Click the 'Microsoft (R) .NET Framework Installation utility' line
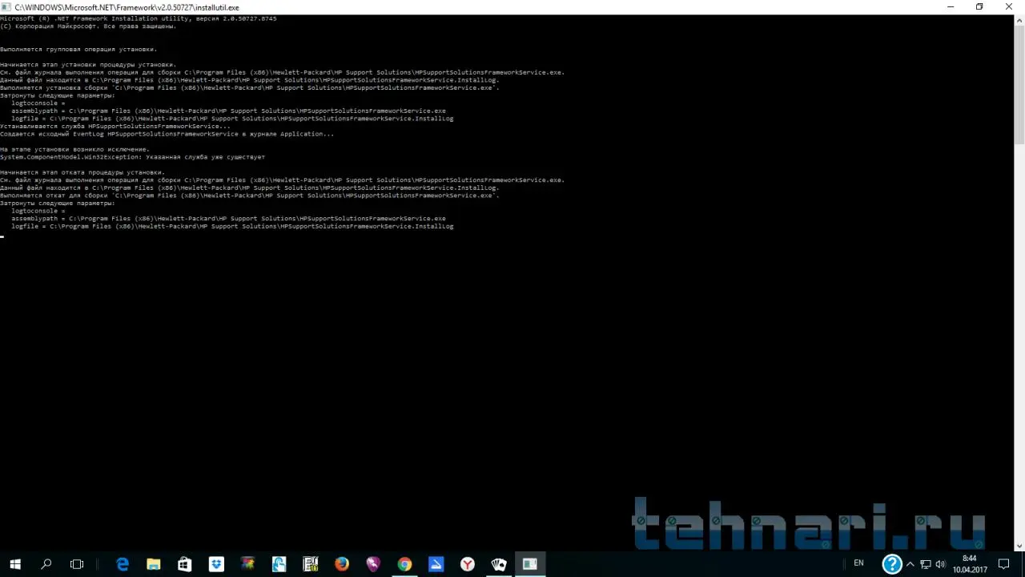This screenshot has height=577, width=1025. [139, 18]
